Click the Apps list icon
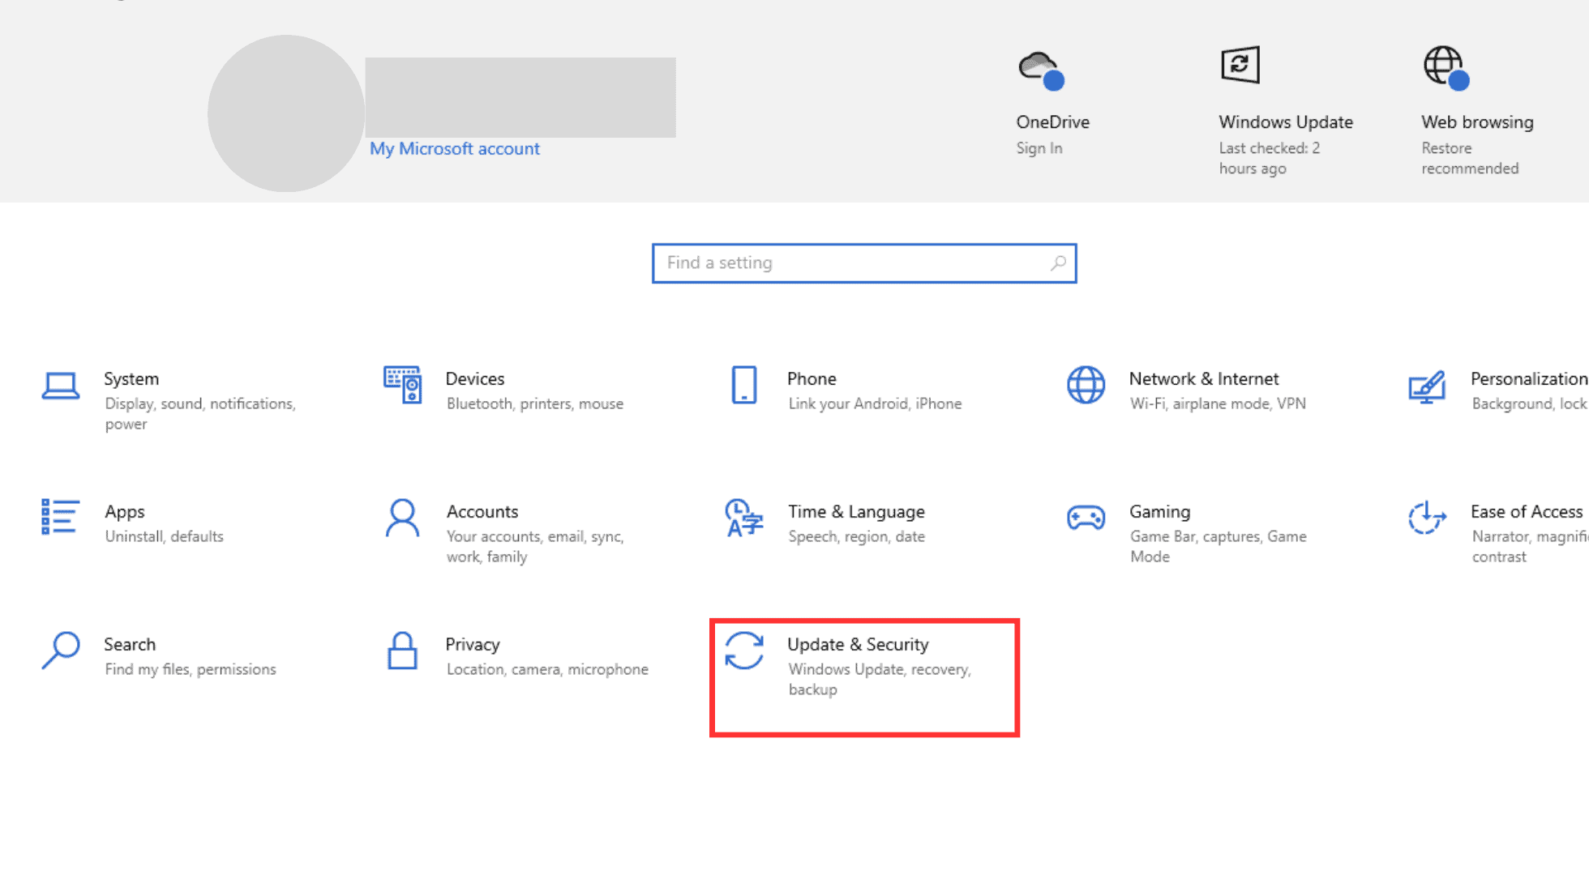This screenshot has height=875, width=1589. click(x=61, y=517)
